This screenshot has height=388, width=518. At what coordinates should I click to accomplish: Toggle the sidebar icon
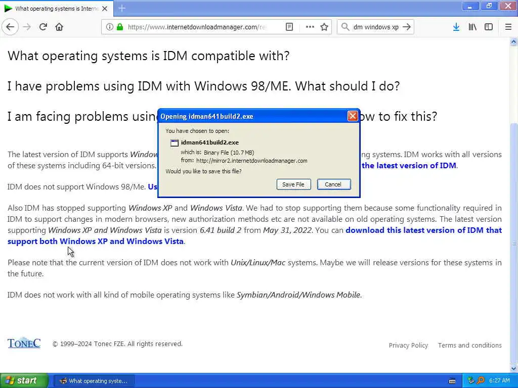489,27
